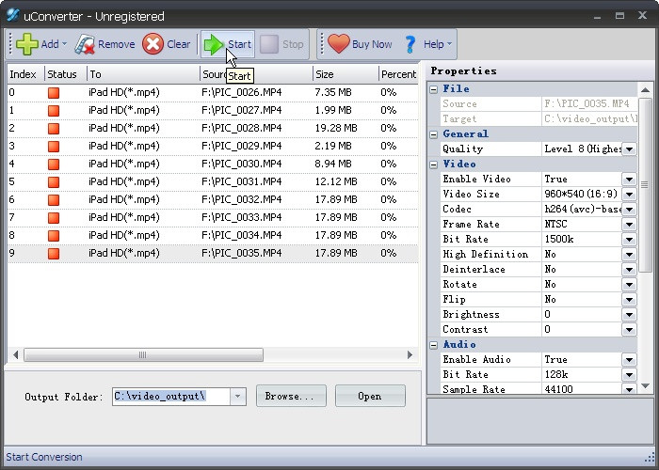The image size is (659, 470).
Task: Collapse the General properties section
Action: click(x=434, y=134)
